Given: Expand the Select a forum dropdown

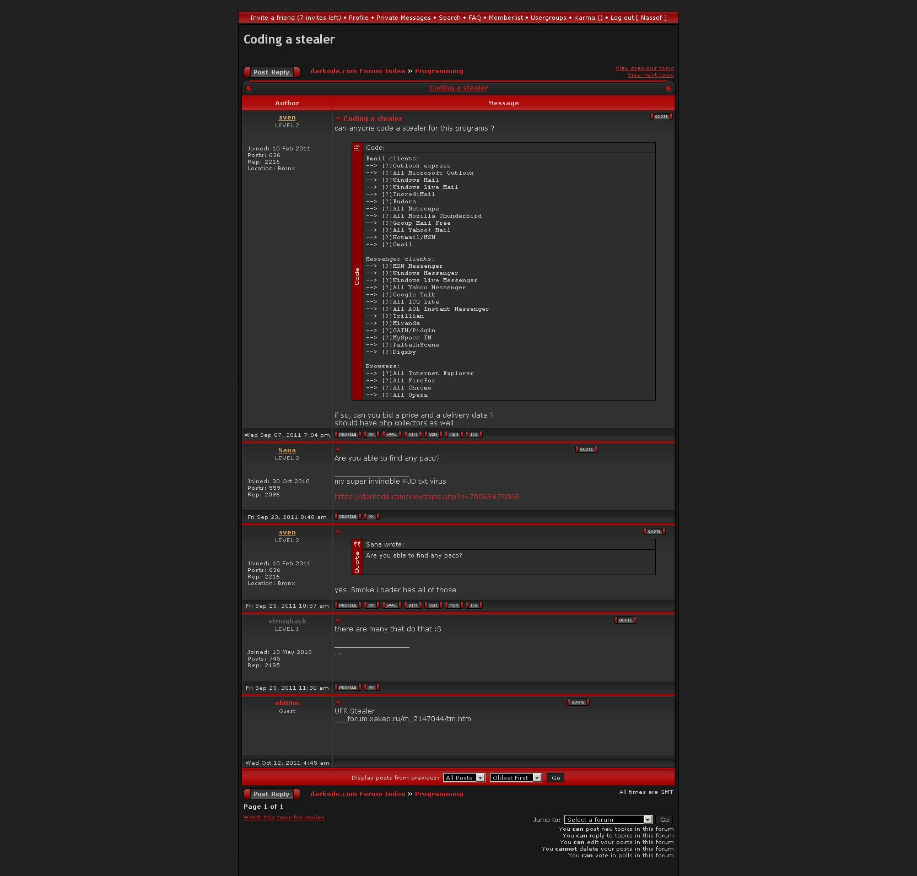Looking at the screenshot, I should tap(608, 820).
